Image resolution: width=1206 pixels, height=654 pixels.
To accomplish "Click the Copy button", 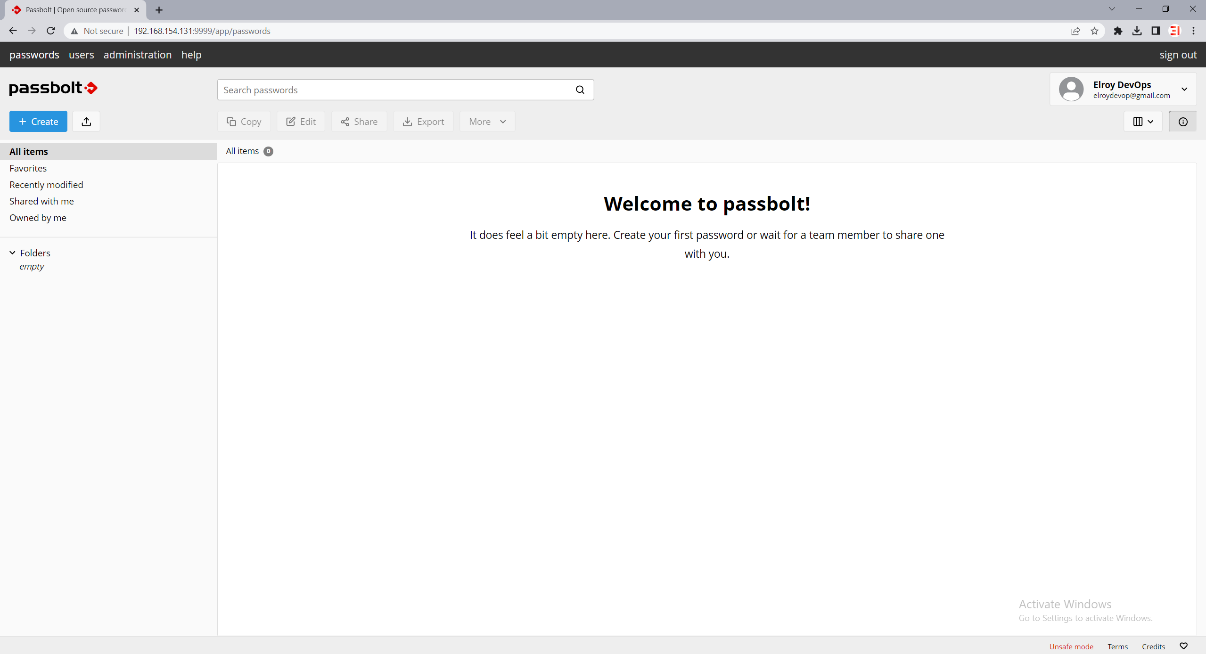I will pyautogui.click(x=244, y=122).
